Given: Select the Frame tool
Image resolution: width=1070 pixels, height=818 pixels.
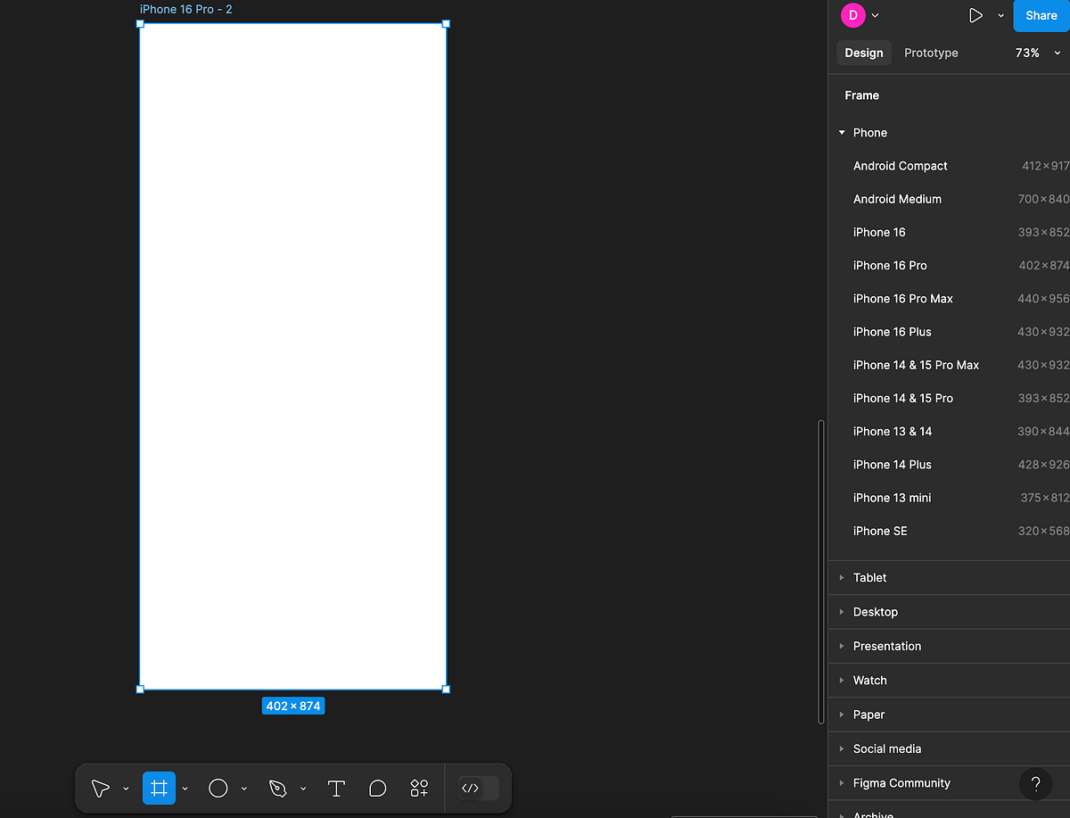Looking at the screenshot, I should point(159,789).
